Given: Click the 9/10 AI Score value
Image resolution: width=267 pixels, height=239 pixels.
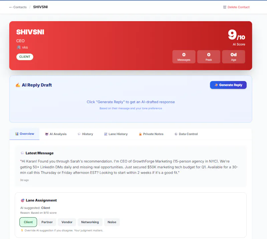Looking at the screenshot, I should (237, 35).
